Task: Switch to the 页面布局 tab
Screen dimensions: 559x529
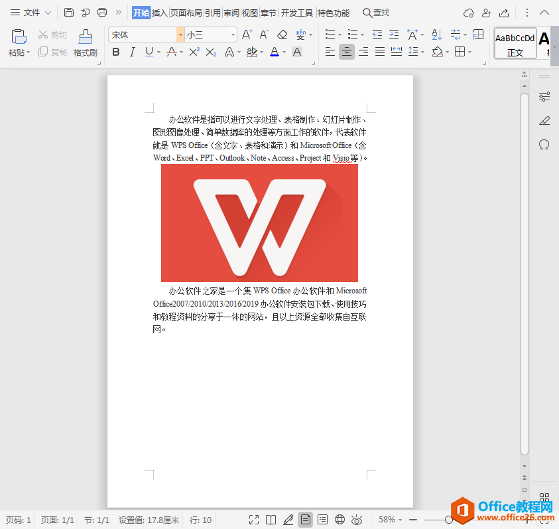Action: (x=186, y=13)
